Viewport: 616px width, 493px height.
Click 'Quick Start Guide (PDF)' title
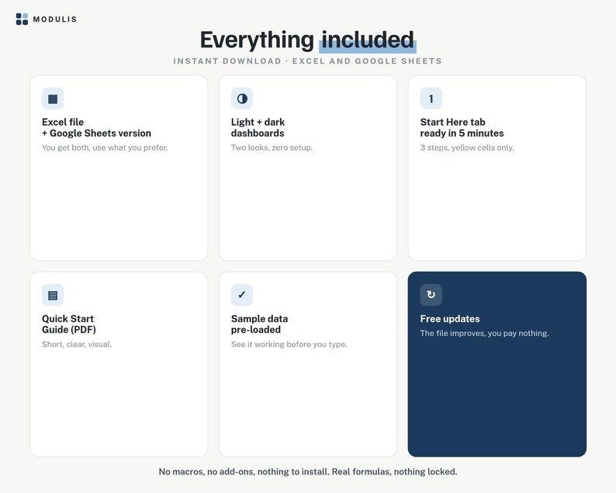click(69, 324)
